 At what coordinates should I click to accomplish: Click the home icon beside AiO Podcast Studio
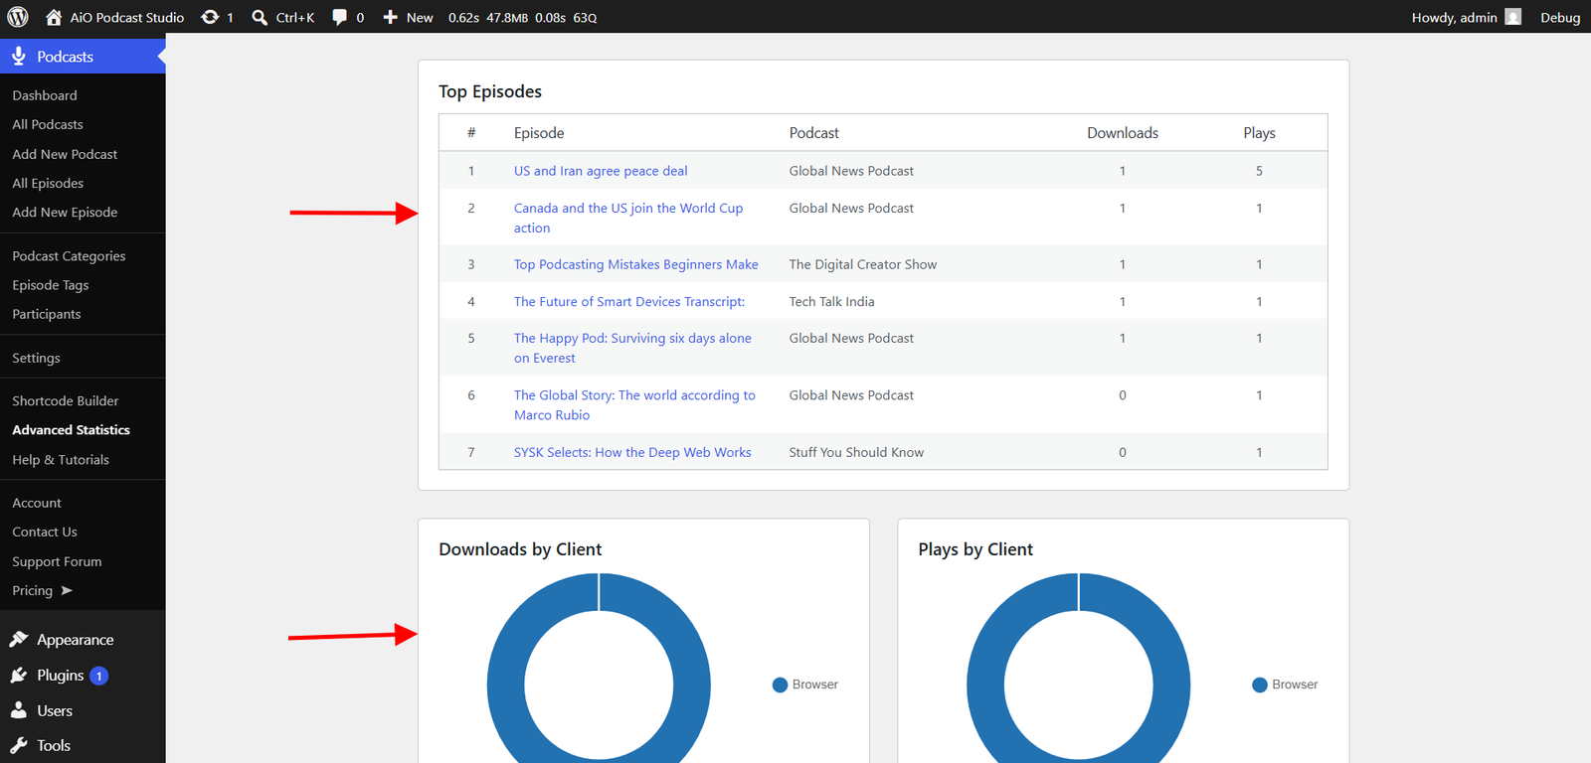point(54,17)
